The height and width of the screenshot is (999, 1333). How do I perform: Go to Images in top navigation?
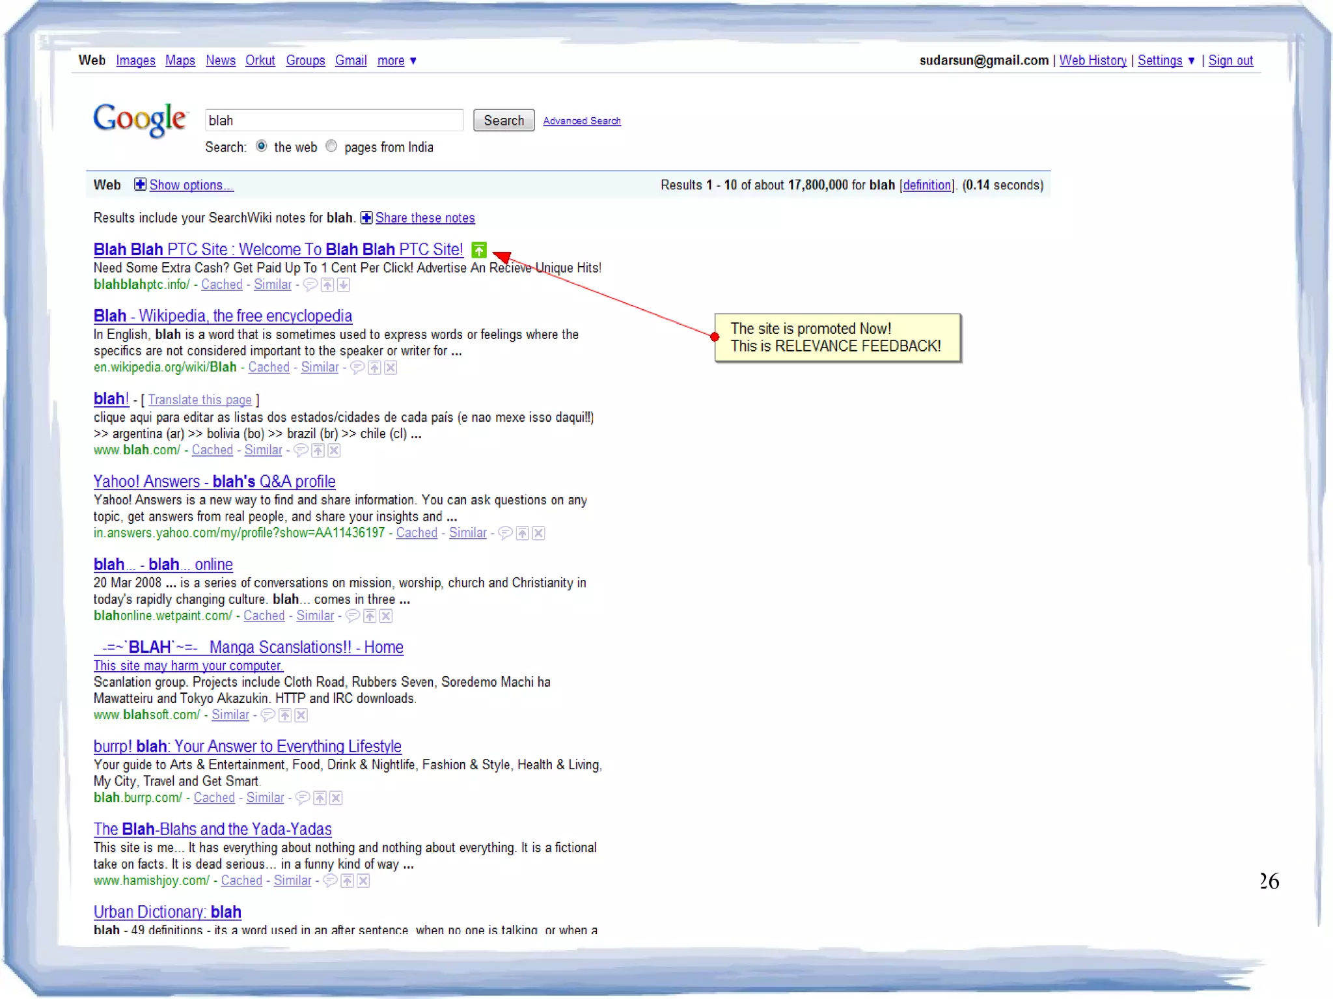click(135, 61)
